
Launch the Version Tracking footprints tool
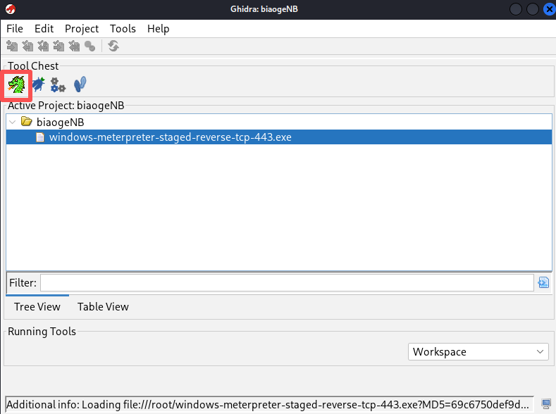click(x=80, y=84)
